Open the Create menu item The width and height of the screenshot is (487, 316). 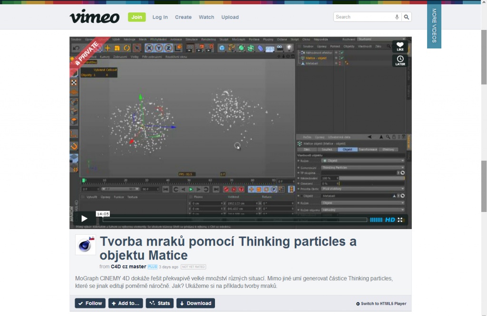pos(183,17)
